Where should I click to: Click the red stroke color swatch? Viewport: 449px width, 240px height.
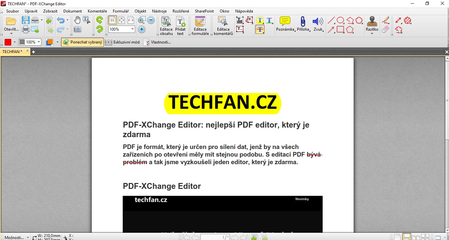tap(8, 42)
